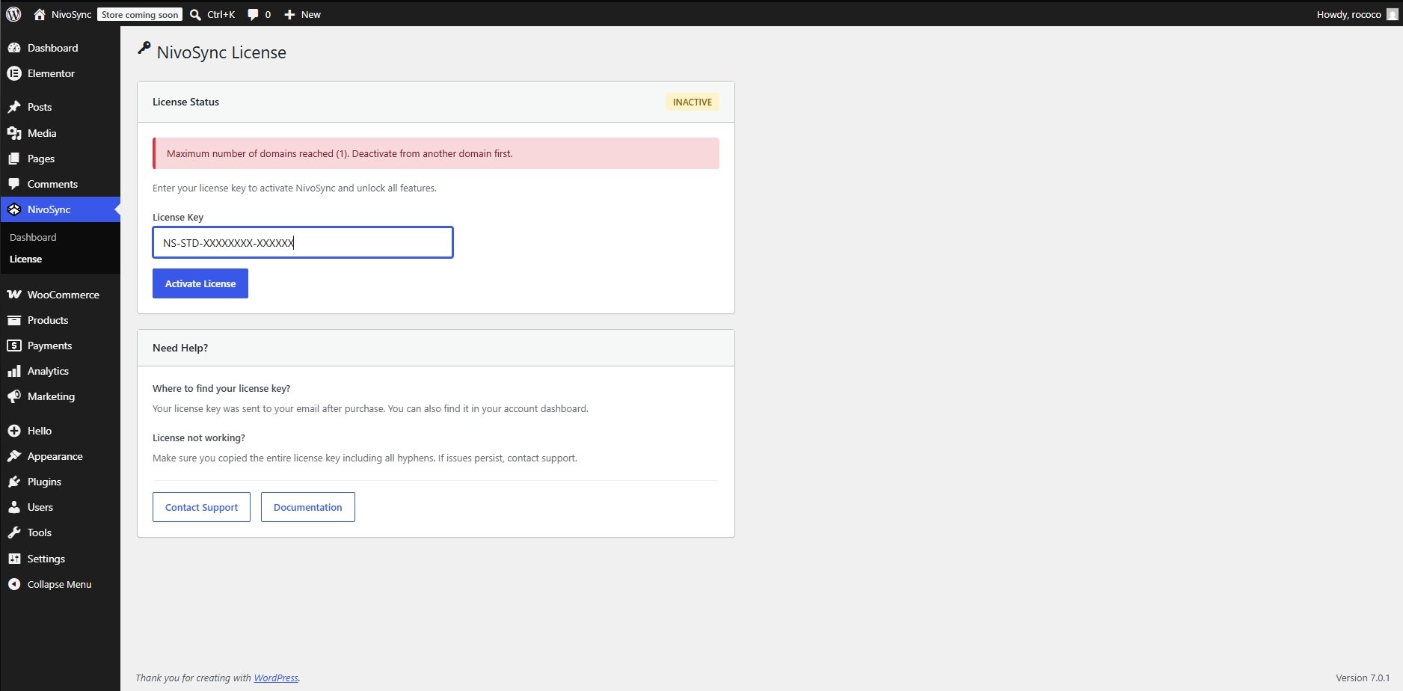Click the Ctrl+K search shortcut label
This screenshot has height=691, width=1403.
point(221,14)
